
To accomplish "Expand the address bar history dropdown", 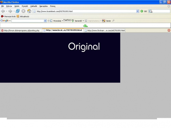I will pyautogui.click(x=137, y=11).
